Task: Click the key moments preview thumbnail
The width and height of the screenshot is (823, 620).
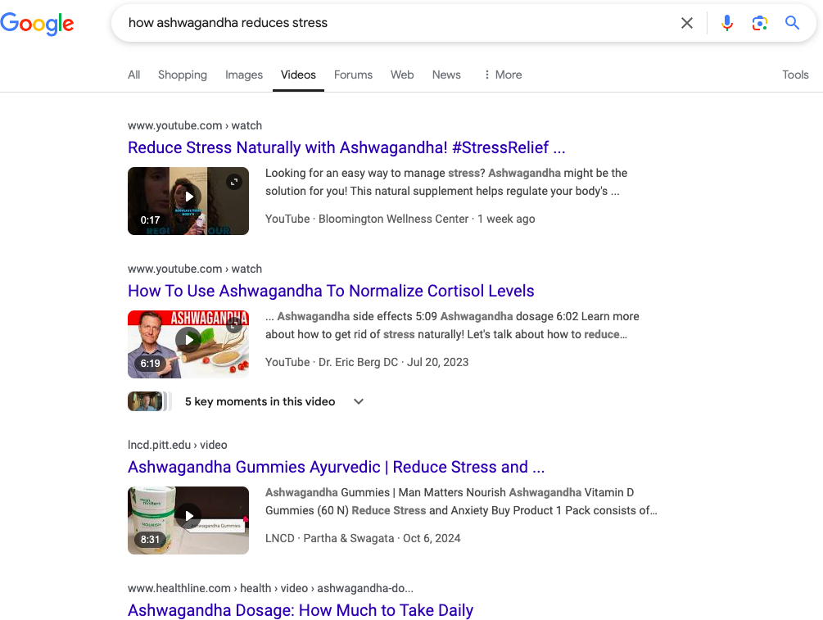Action: (147, 401)
